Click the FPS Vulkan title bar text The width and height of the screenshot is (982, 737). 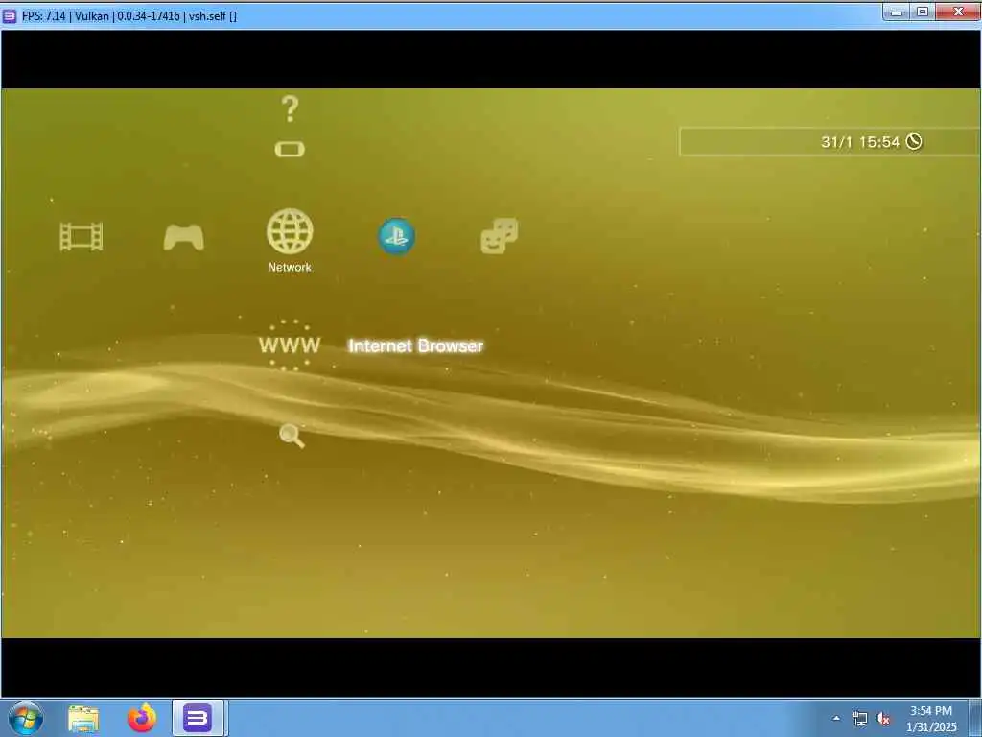tap(129, 16)
